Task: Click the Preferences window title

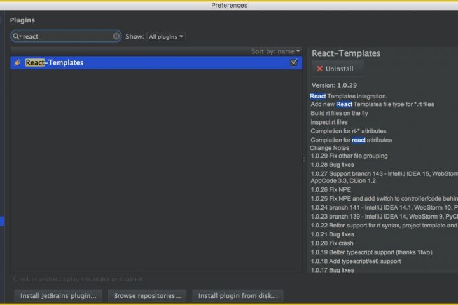Action: (229, 5)
